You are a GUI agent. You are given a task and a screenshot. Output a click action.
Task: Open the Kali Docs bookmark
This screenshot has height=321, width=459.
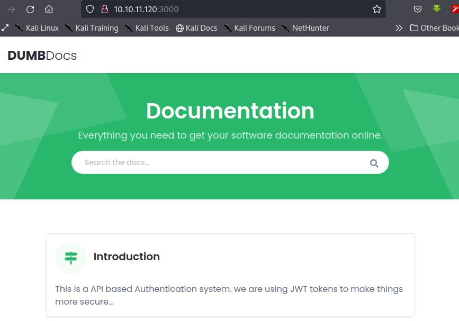196,28
